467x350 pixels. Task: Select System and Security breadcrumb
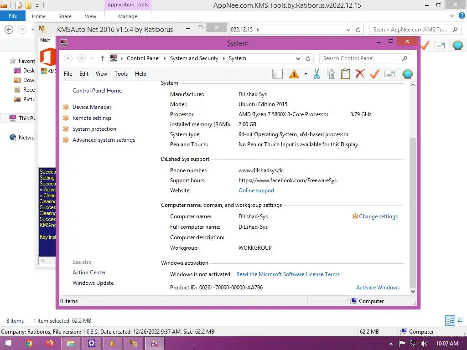click(194, 58)
